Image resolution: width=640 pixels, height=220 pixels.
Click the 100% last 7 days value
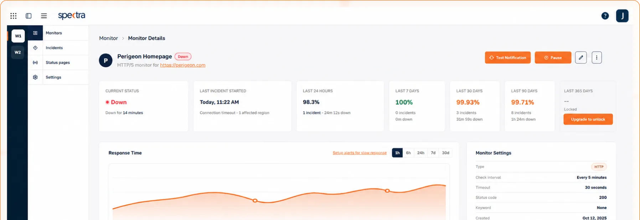[404, 103]
